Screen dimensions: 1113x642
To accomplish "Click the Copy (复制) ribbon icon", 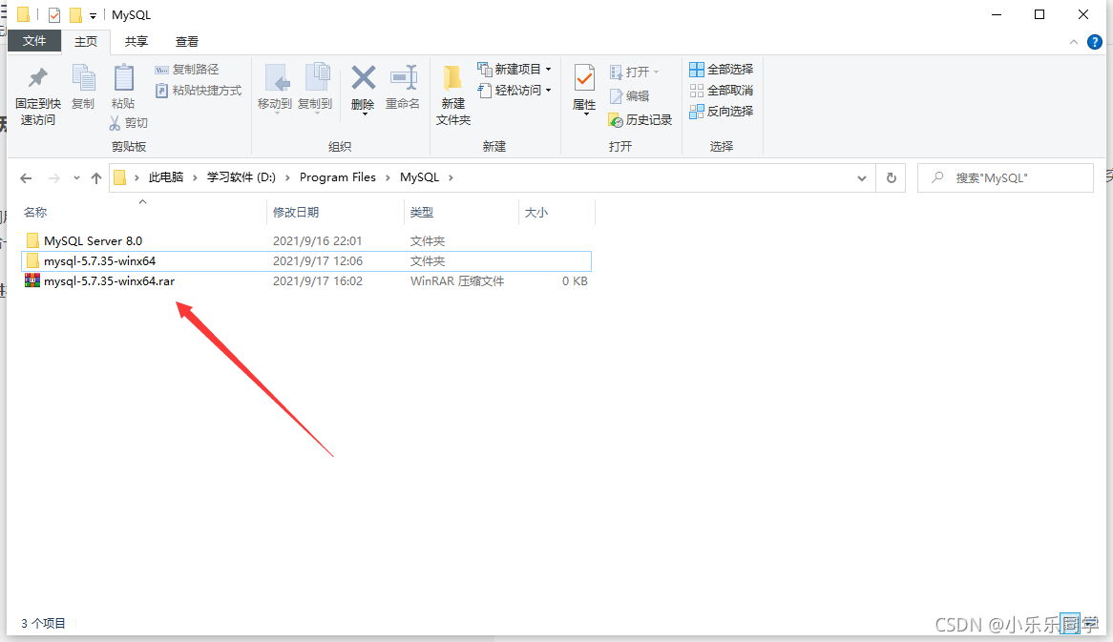I will (83, 77).
